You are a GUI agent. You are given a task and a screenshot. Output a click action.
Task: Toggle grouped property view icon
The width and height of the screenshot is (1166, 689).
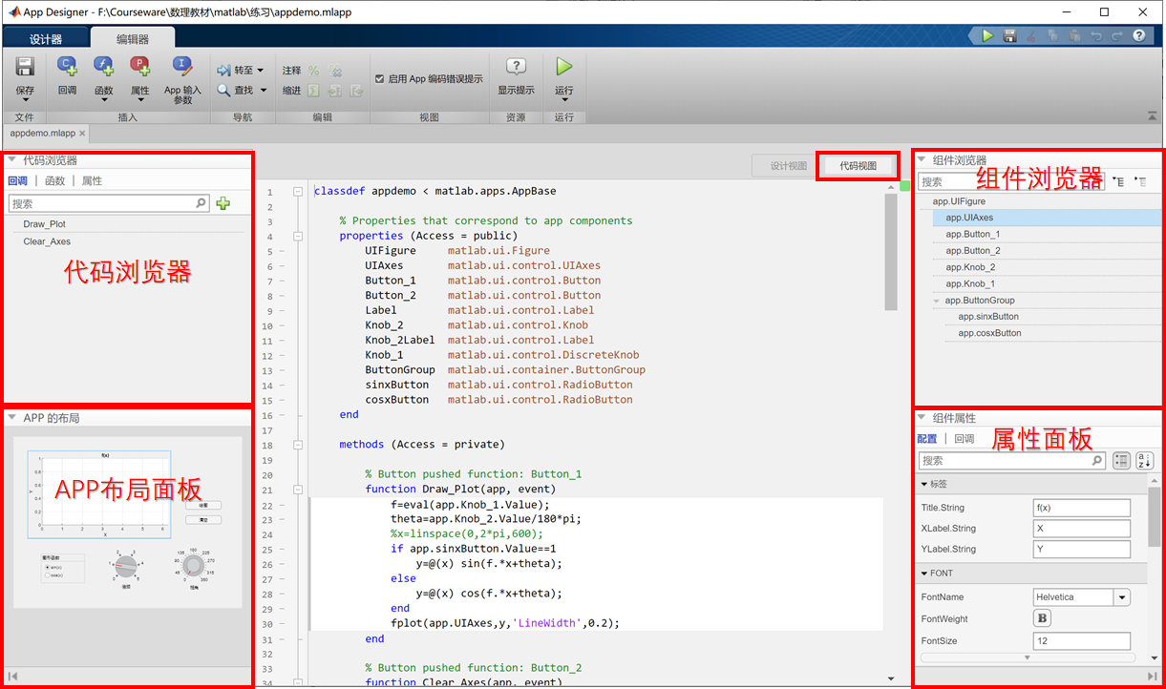click(x=1121, y=461)
